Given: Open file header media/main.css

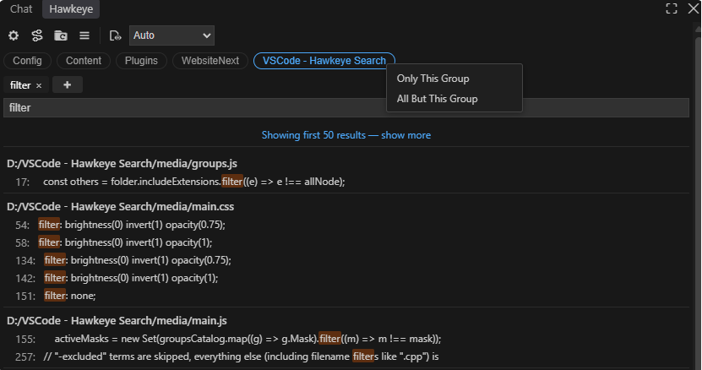Looking at the screenshot, I should (x=121, y=206).
